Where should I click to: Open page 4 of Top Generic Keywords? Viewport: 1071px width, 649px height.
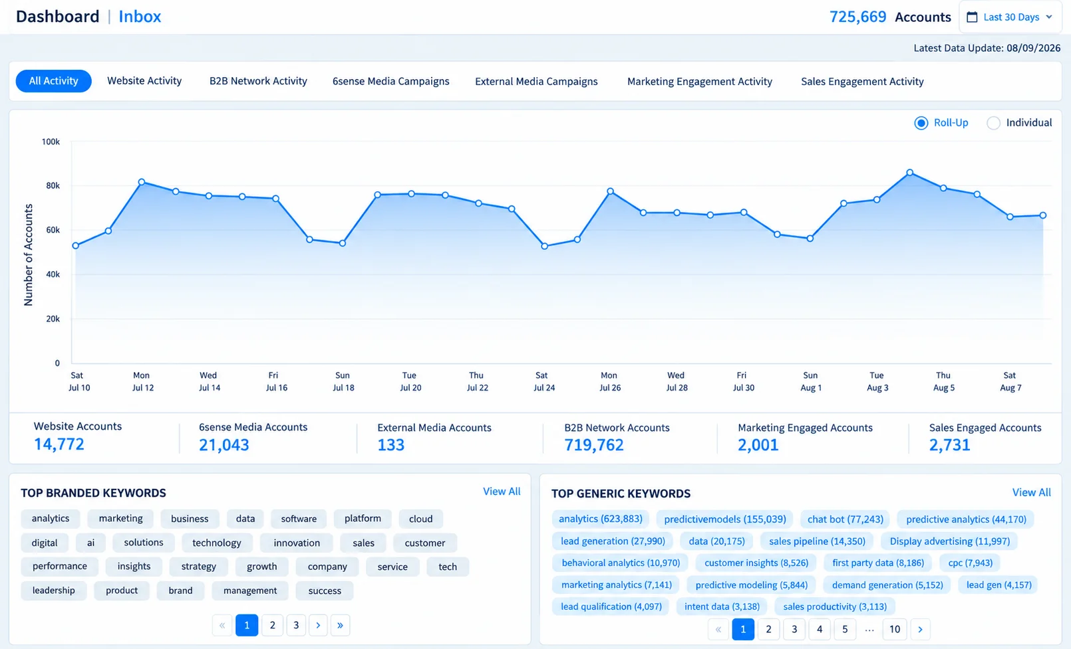tap(820, 629)
